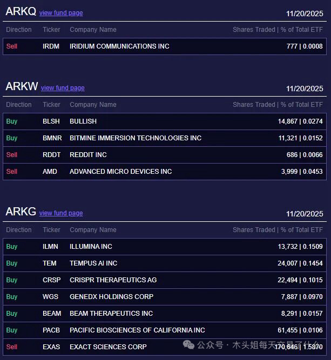Click the 7,887 | 0.0970 shares value
The width and height of the screenshot is (331, 360).
[x=302, y=297]
